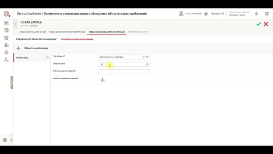Screen dimensions: 273x154
Task: Add an assessment address with the plus icon
Action: coord(102,80)
